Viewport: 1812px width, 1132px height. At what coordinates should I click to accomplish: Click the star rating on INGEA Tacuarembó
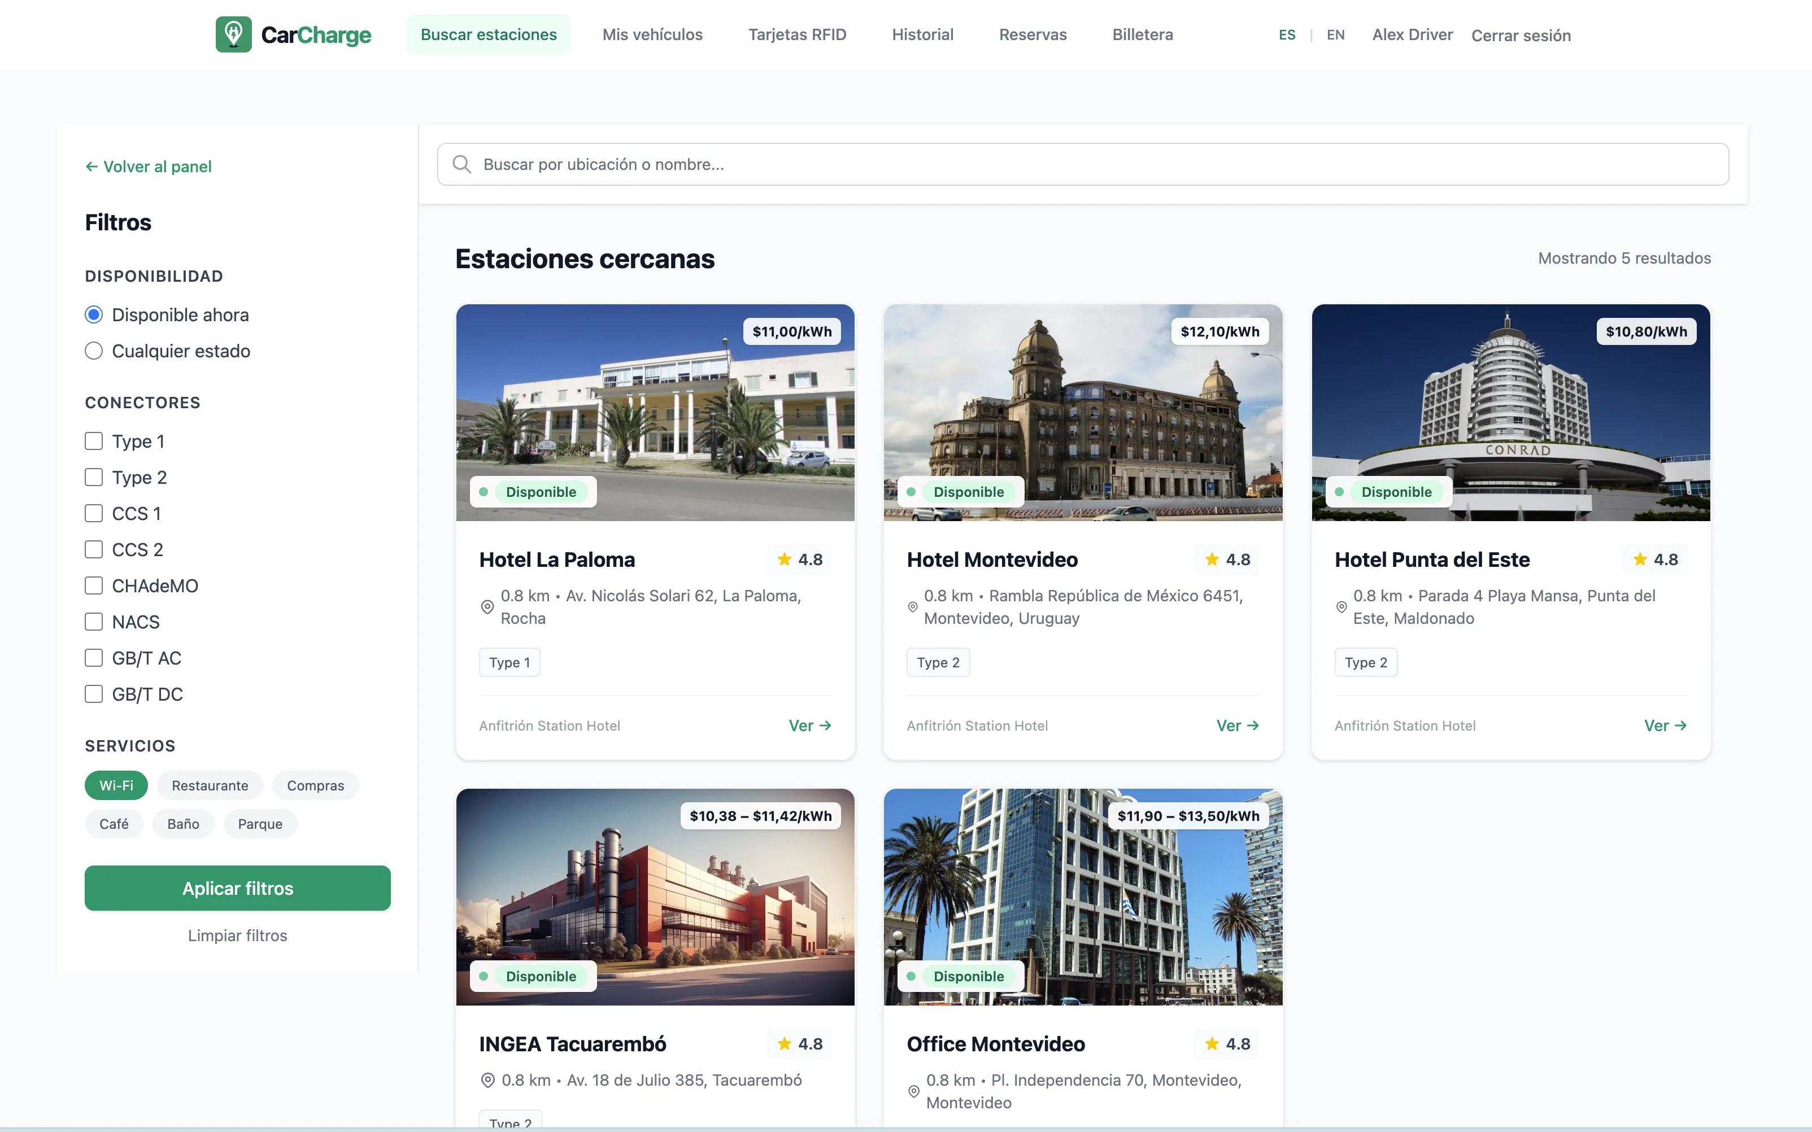(x=800, y=1044)
